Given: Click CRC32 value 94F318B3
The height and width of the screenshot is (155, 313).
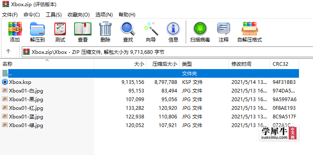Looking at the screenshot, I should (284, 82).
